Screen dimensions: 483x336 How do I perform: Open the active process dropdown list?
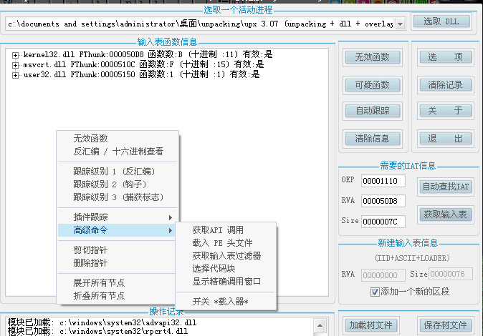coord(399,24)
